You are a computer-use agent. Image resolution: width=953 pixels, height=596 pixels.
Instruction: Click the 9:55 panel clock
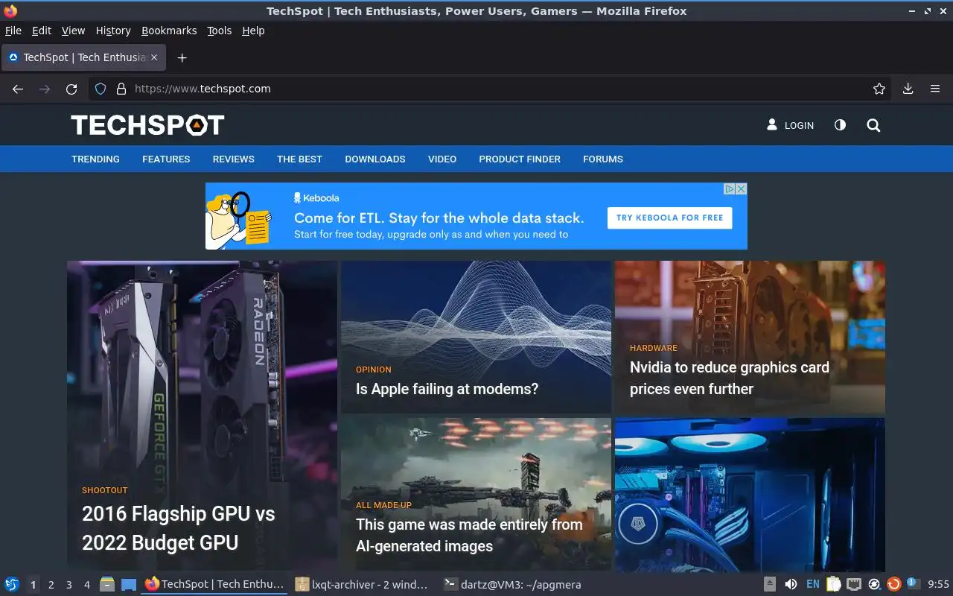click(938, 585)
